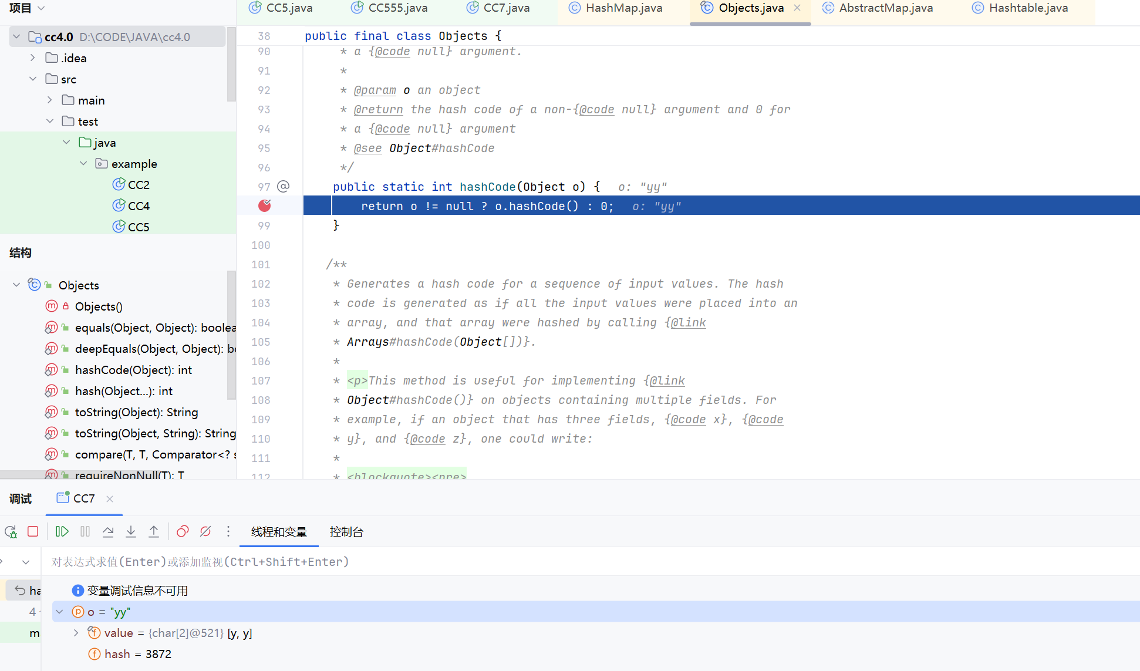
Task: Switch to the 控制台 tab
Action: [x=346, y=532]
